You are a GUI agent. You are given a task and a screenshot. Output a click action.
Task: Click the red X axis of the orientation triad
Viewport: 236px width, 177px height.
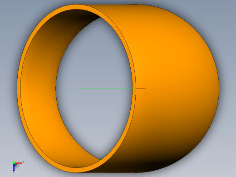[19, 163]
